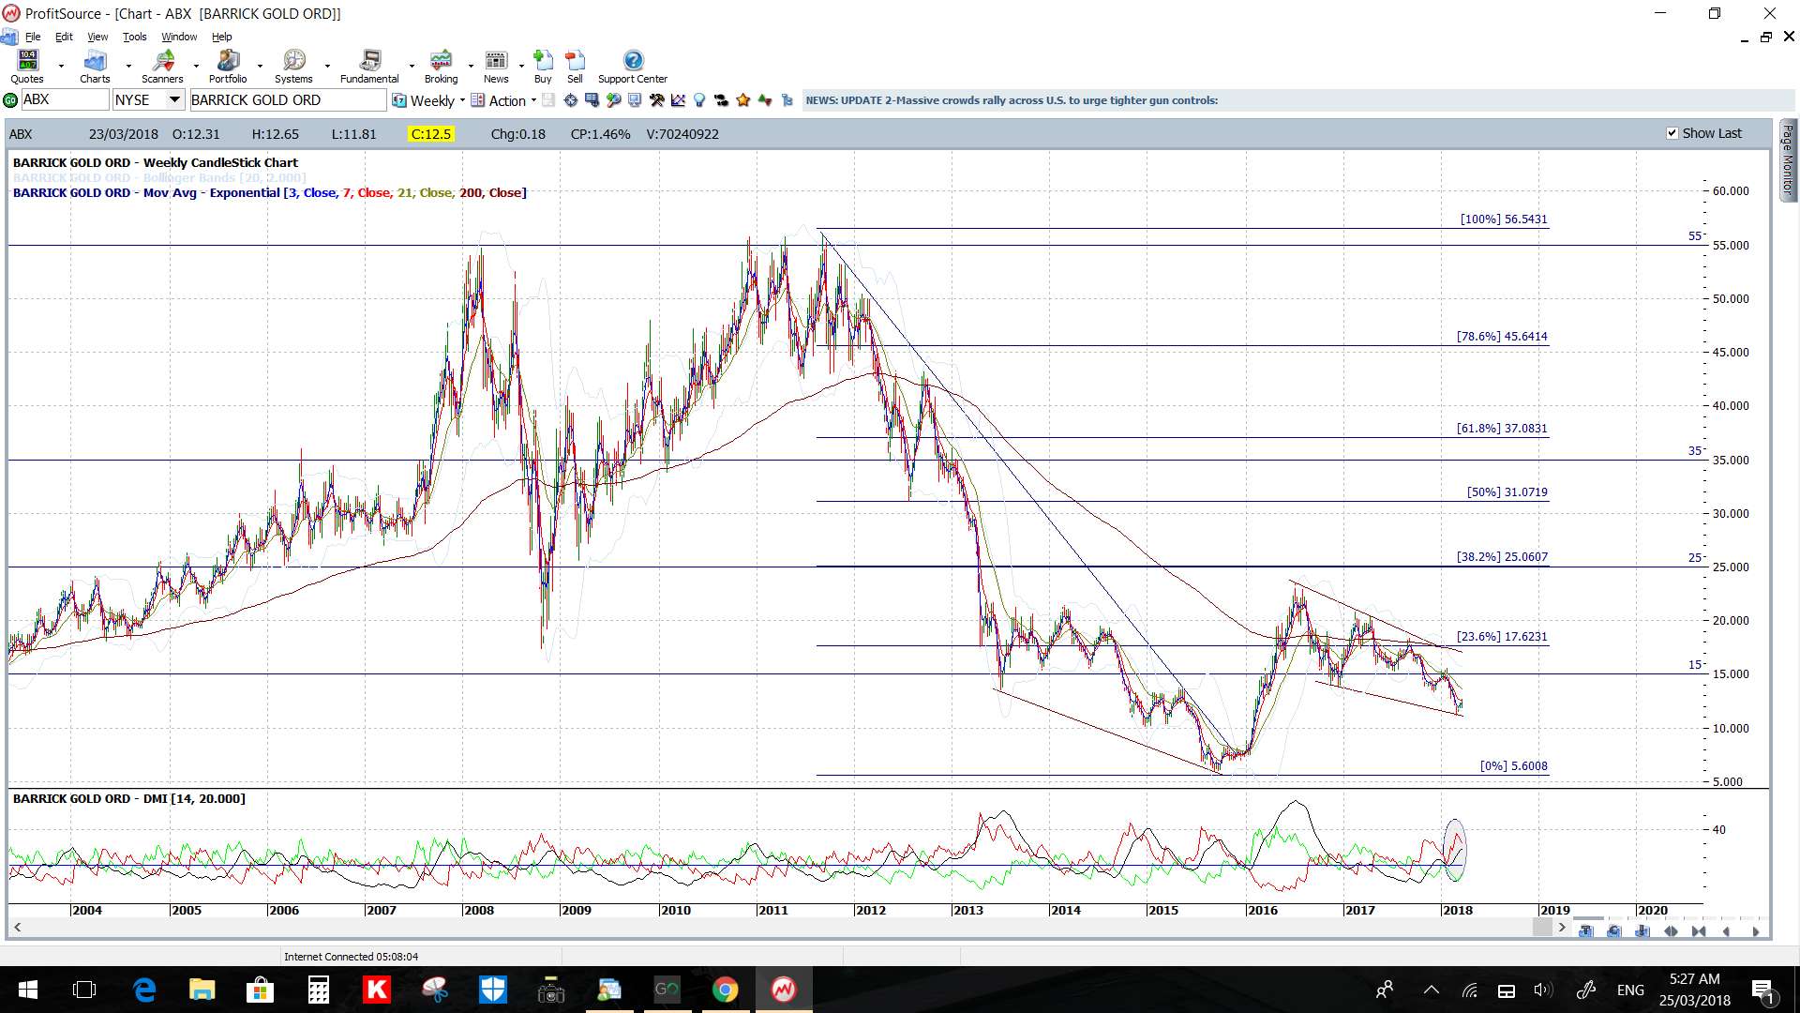Image resolution: width=1800 pixels, height=1013 pixels.
Task: Click the BARRICK GOLD ORD name field
Action: pyautogui.click(x=288, y=99)
